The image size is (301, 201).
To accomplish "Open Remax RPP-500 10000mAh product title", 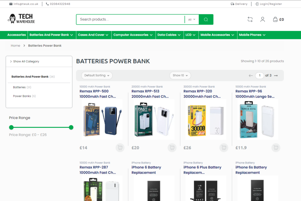I will pos(98,94).
